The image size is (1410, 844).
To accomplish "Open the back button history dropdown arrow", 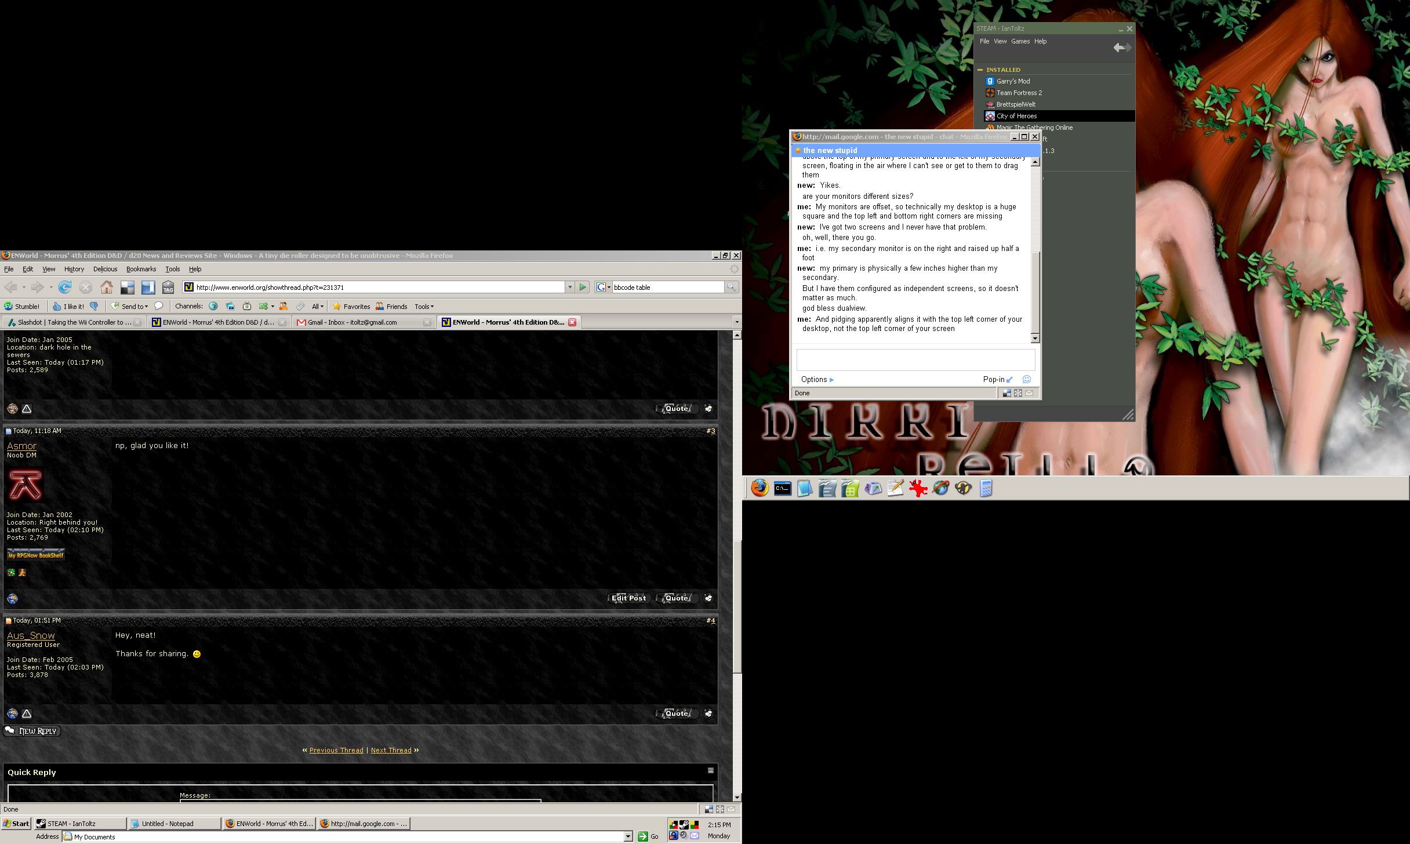I will 23,287.
